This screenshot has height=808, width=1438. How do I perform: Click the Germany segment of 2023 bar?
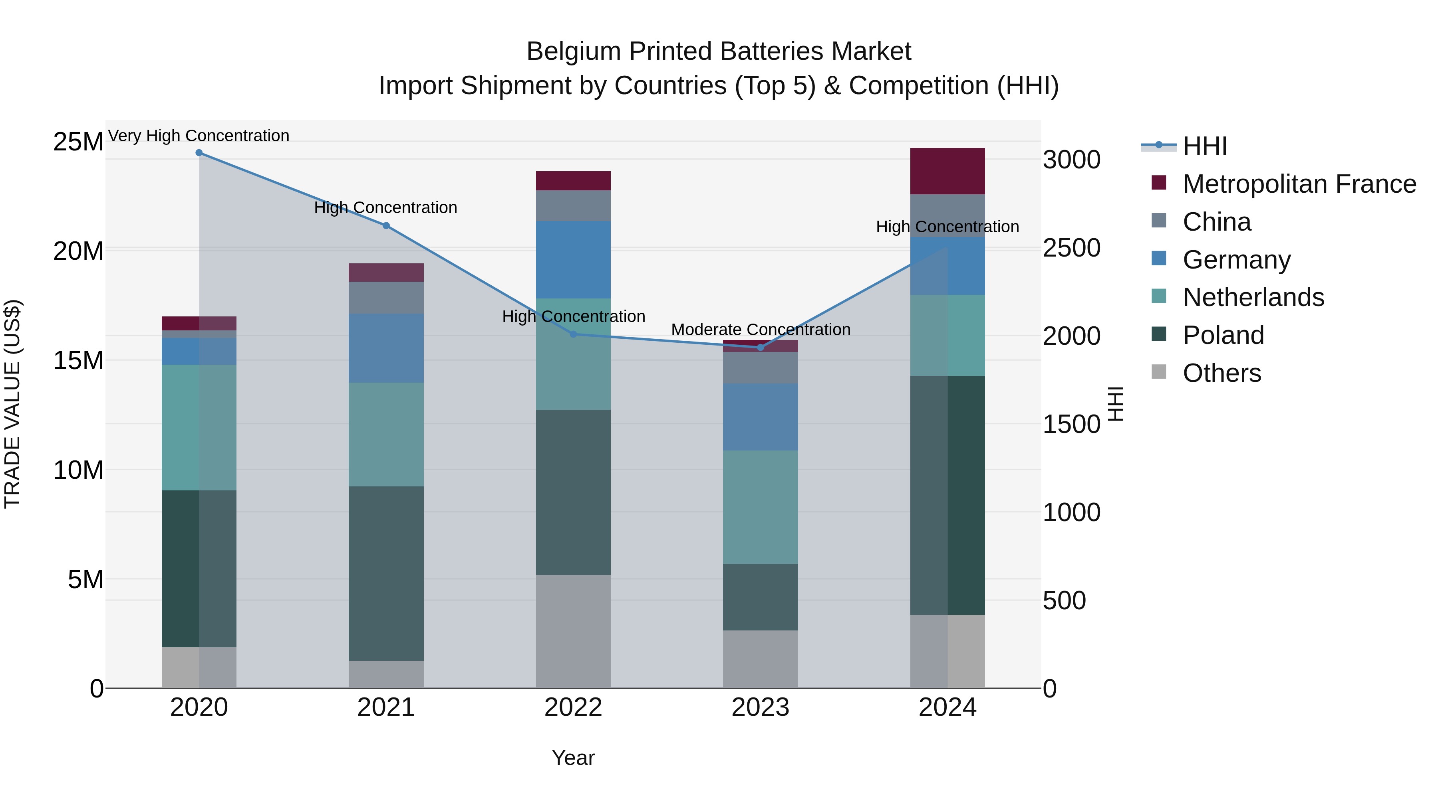(x=760, y=417)
